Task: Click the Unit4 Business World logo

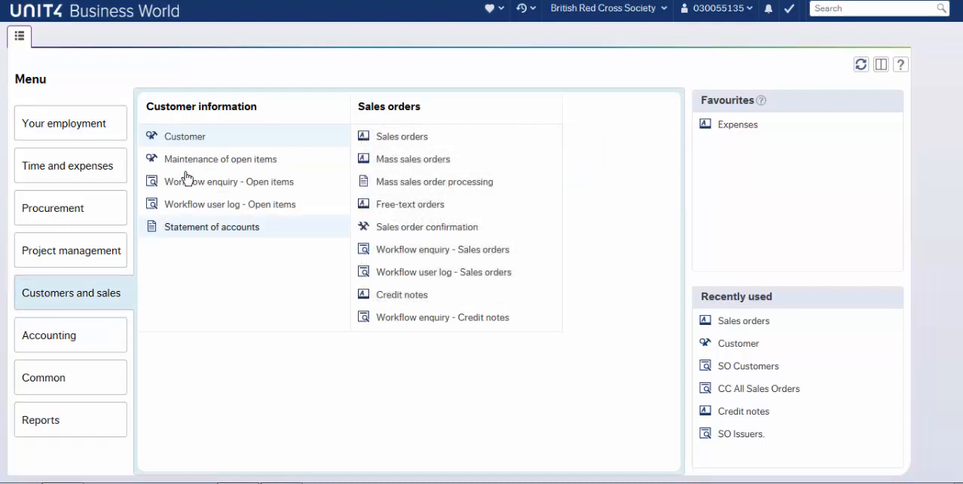Action: 94,11
